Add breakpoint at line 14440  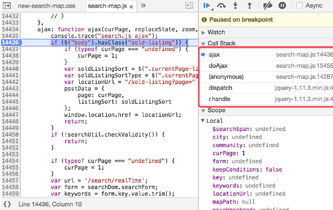[11, 69]
